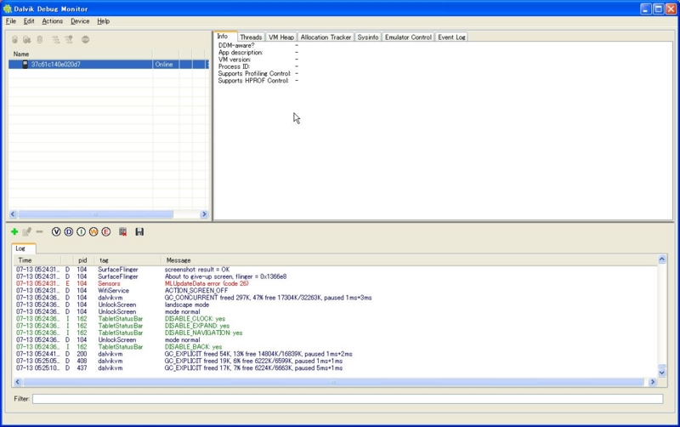
Task: Click inside the Filter text field
Action: coord(348,399)
